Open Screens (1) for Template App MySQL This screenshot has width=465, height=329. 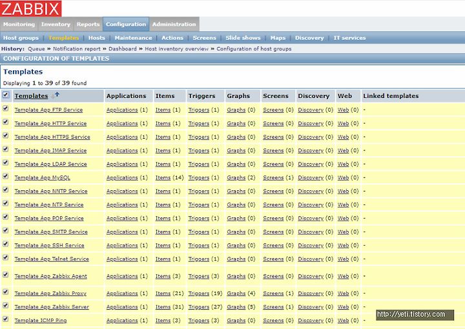coord(273,177)
